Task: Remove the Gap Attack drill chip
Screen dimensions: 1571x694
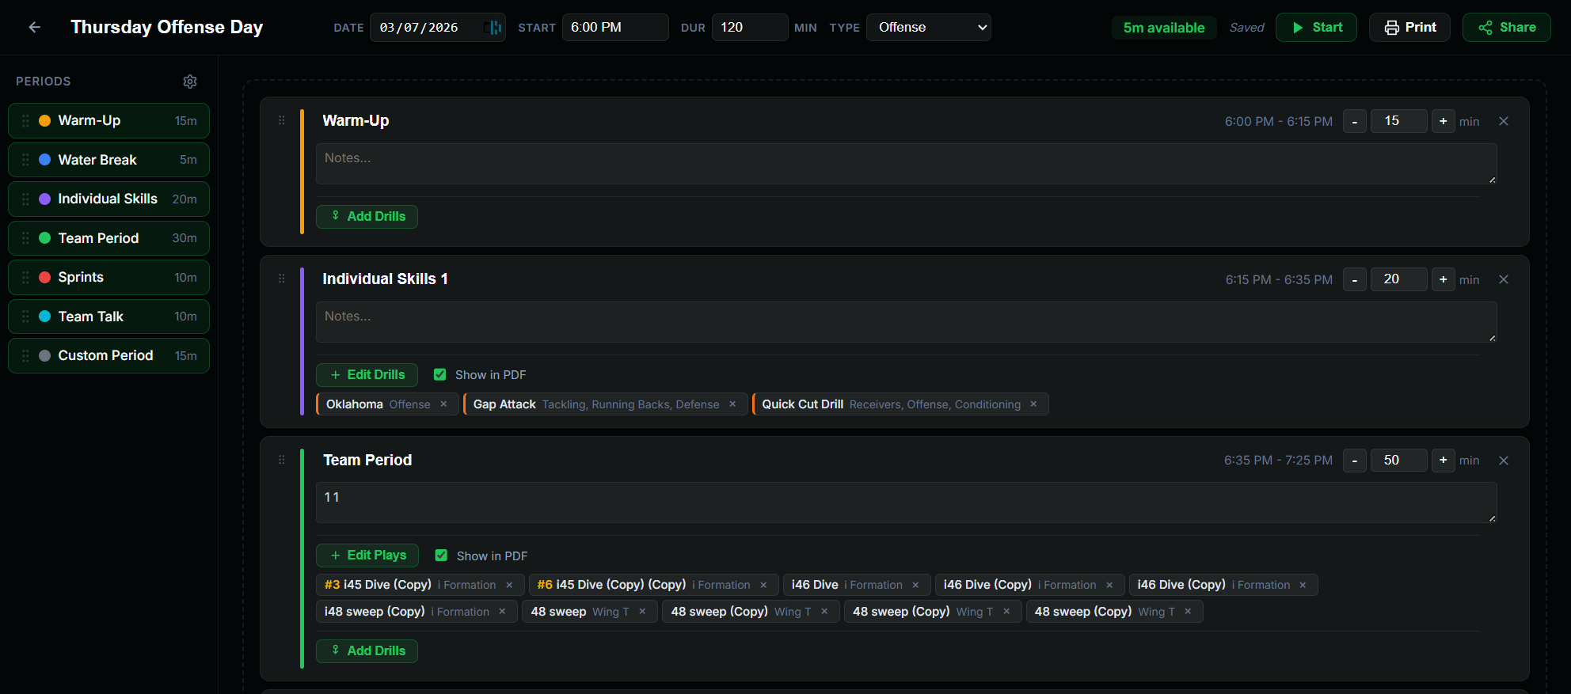Action: (x=732, y=404)
